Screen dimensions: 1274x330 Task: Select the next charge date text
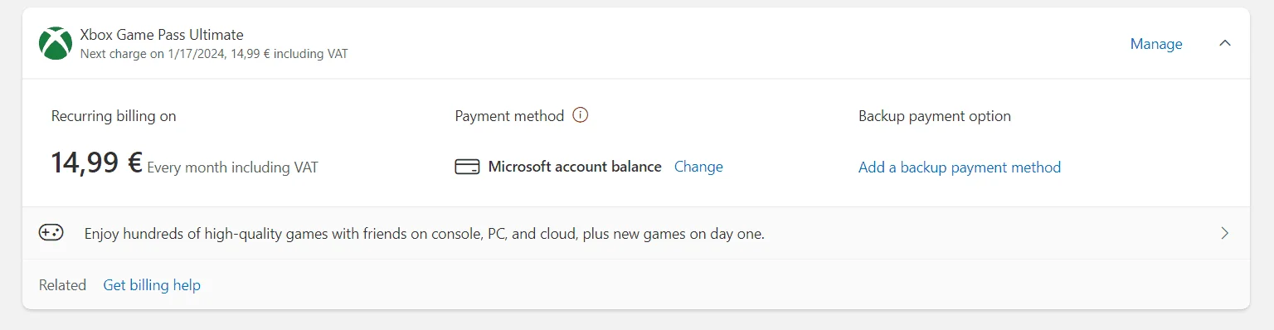coord(214,54)
